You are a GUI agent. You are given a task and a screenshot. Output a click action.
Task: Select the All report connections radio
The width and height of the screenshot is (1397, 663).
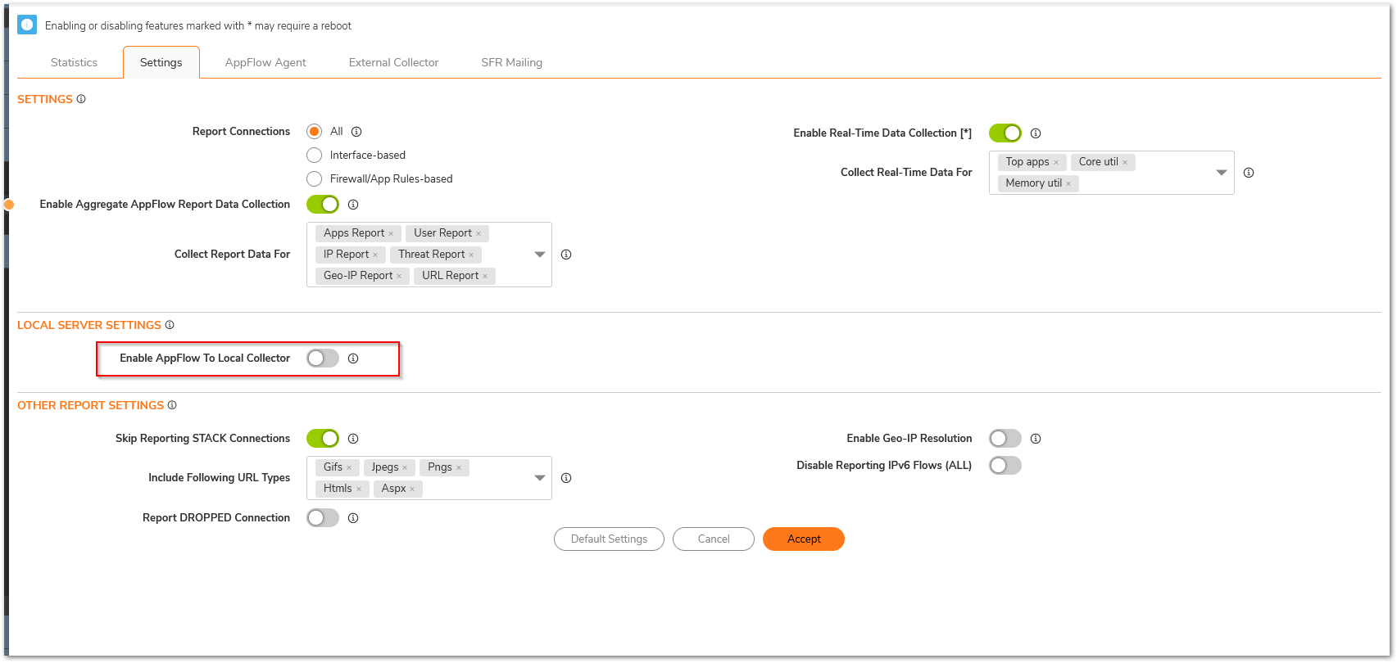click(314, 132)
